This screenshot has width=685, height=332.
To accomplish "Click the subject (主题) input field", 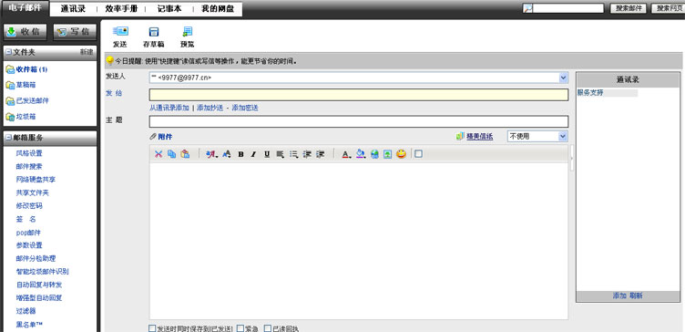I will (359, 121).
